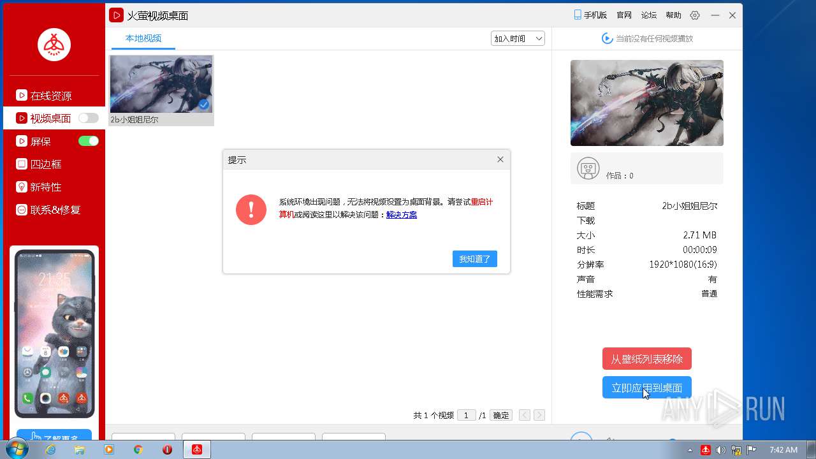Launch Internet Explorer from taskbar

pyautogui.click(x=50, y=449)
